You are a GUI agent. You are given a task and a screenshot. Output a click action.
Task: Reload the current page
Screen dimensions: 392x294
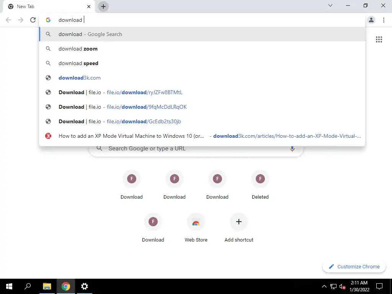point(33,20)
